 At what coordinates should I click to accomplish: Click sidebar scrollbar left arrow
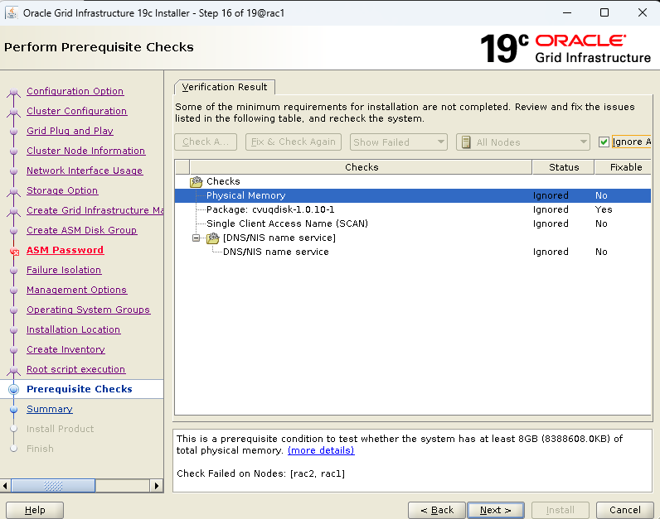[x=5, y=486]
